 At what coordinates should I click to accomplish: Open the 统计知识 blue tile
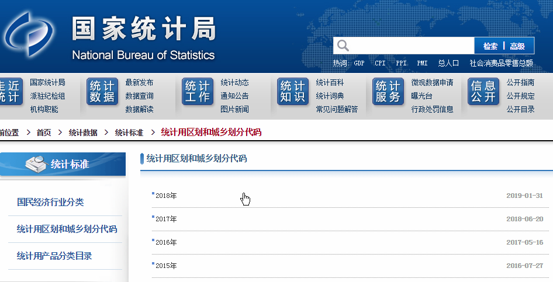tap(293, 92)
